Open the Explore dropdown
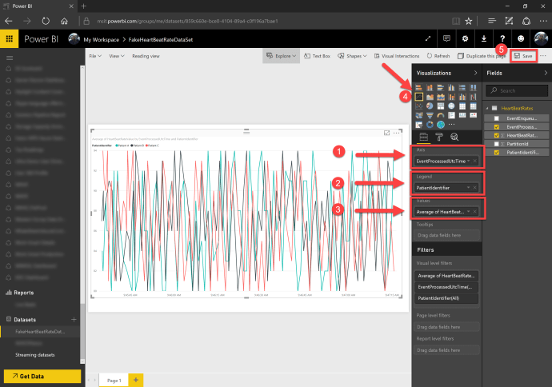Image resolution: width=552 pixels, height=387 pixels. (281, 56)
